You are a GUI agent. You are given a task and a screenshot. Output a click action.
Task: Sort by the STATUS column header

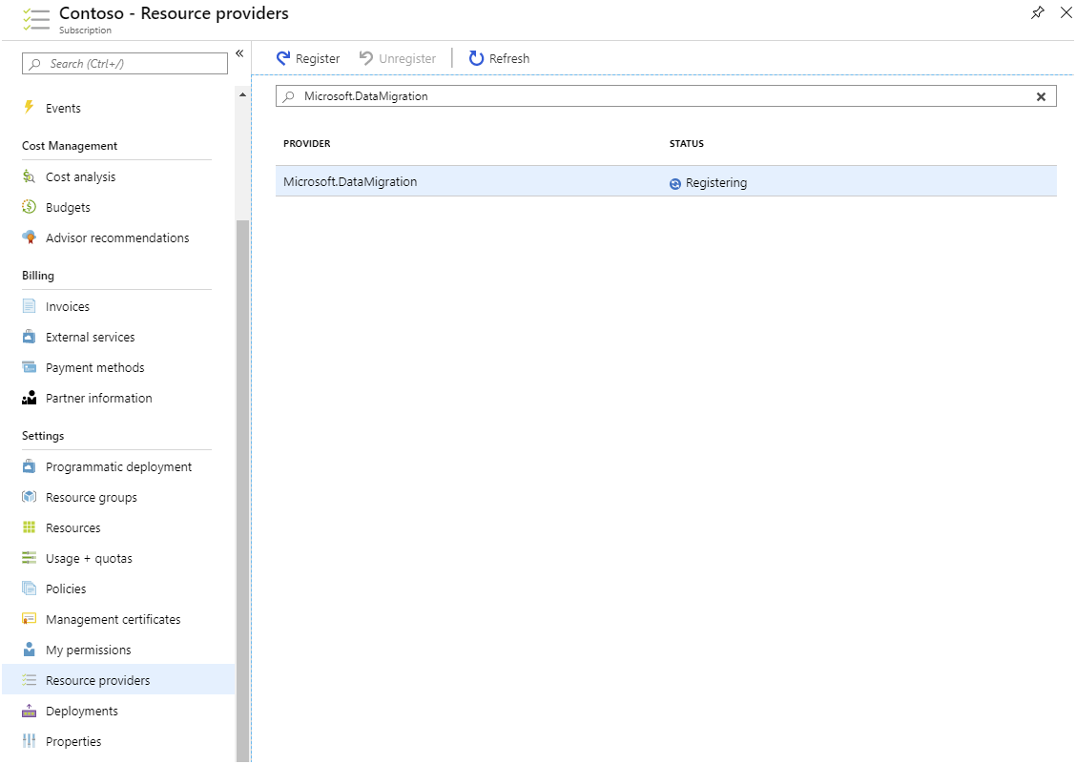[x=686, y=143]
